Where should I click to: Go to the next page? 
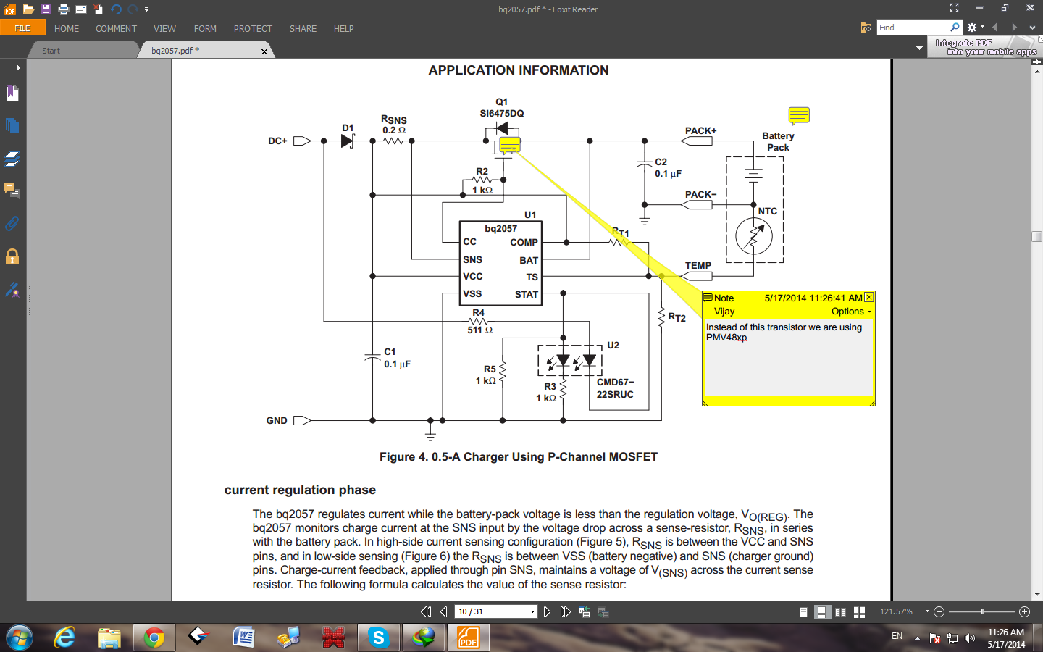547,612
